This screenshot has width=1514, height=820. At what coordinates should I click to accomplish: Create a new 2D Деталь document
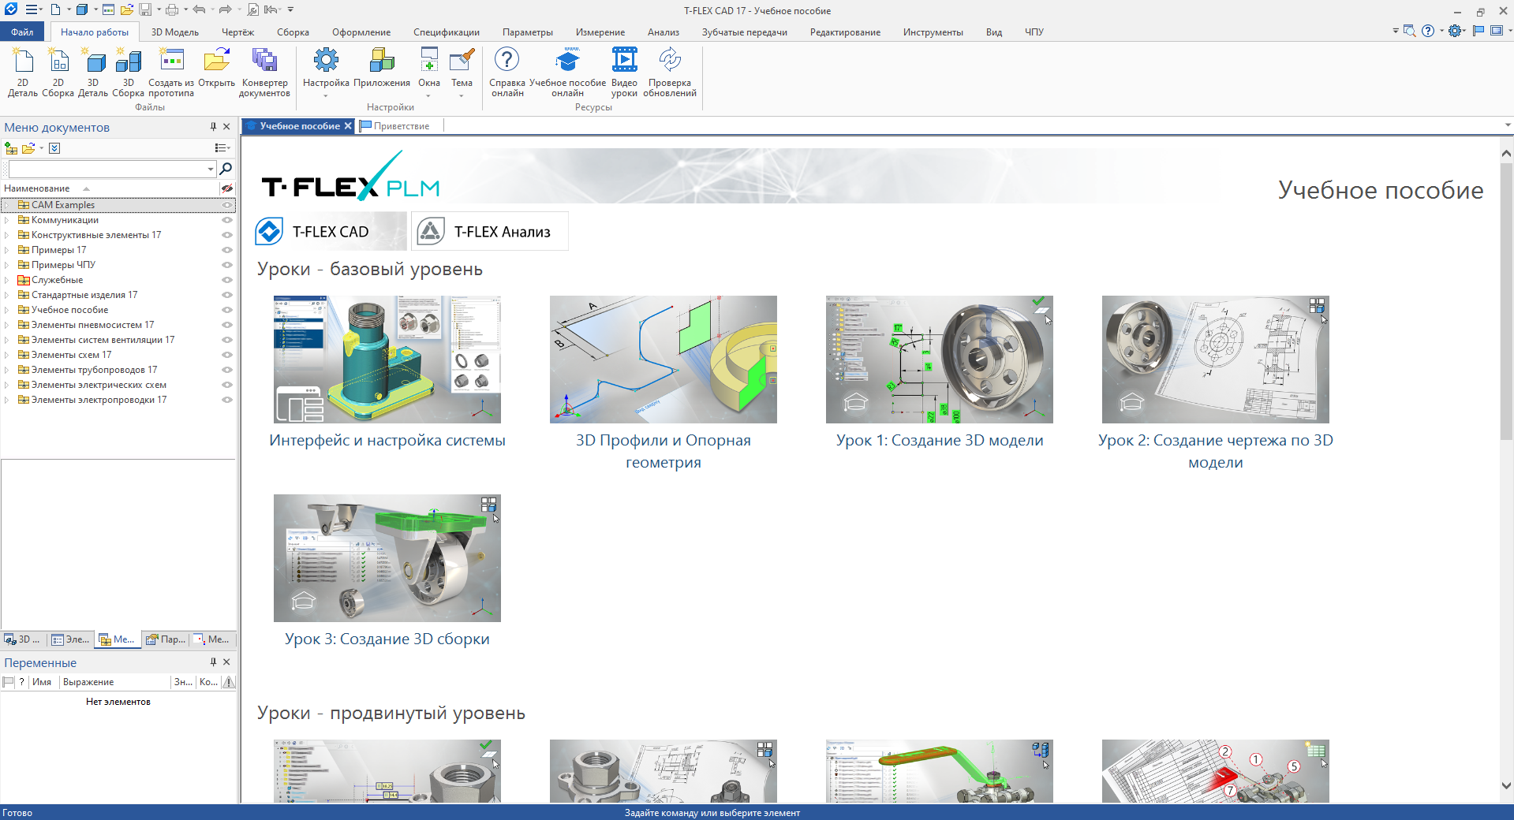point(22,72)
